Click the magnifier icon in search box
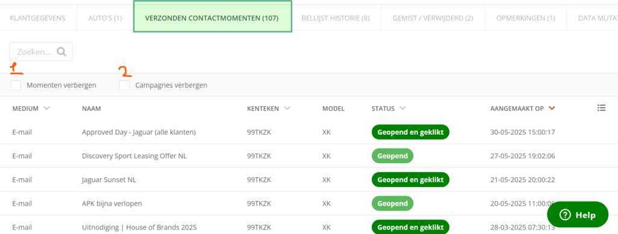 coord(61,52)
